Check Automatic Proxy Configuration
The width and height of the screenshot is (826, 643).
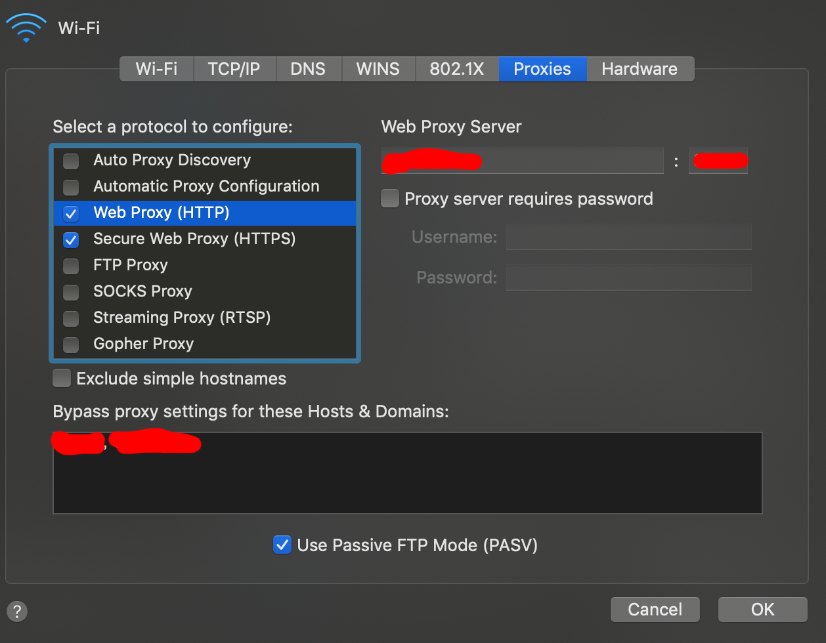point(71,187)
